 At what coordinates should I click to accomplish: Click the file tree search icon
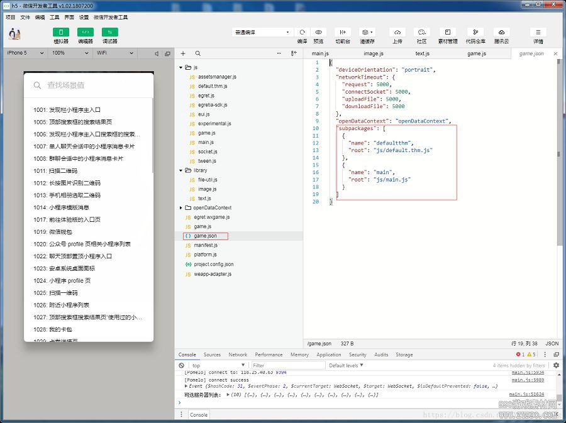point(198,53)
